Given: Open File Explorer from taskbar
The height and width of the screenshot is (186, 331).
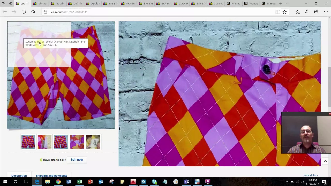Looking at the screenshot, I should pos(47,182).
